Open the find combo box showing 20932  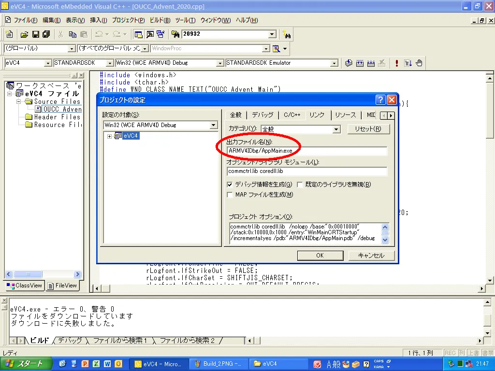pyautogui.click(x=272, y=34)
